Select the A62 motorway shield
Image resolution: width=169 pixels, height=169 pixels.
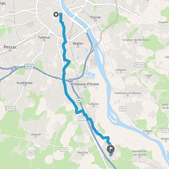80,100
